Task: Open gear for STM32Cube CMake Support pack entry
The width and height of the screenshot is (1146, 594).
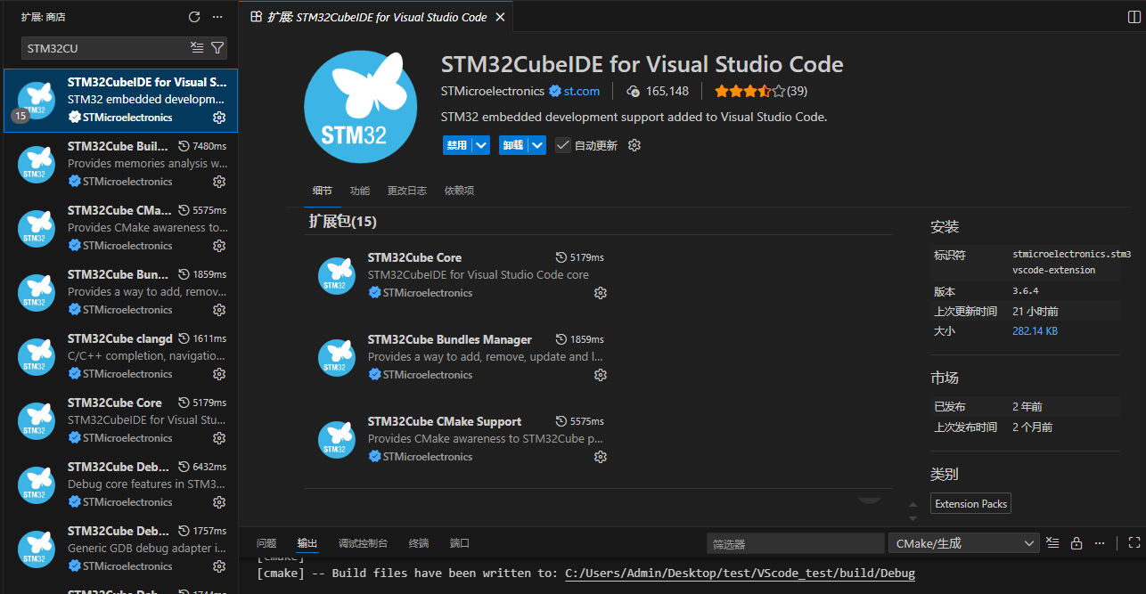Action: click(601, 457)
